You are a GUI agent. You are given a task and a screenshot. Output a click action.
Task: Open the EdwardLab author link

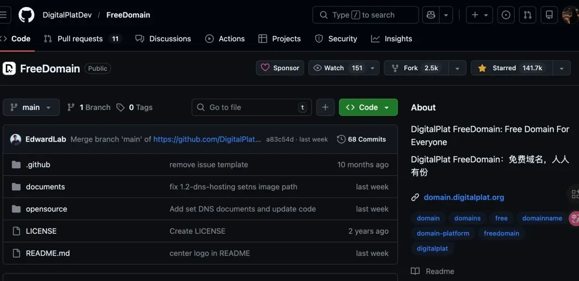pyautogui.click(x=46, y=139)
